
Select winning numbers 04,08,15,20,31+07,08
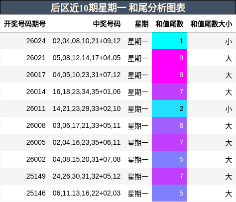coord(87,159)
